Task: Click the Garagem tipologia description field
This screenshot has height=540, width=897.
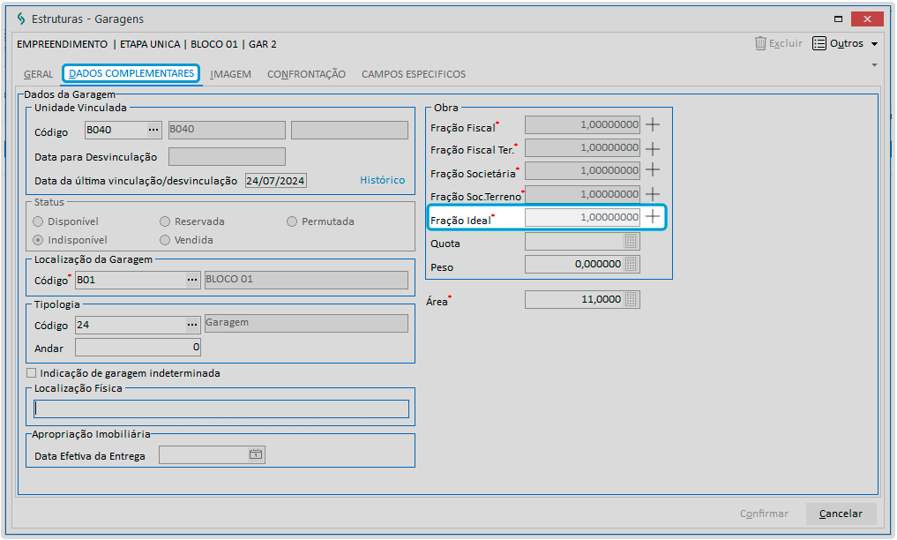Action: click(306, 323)
